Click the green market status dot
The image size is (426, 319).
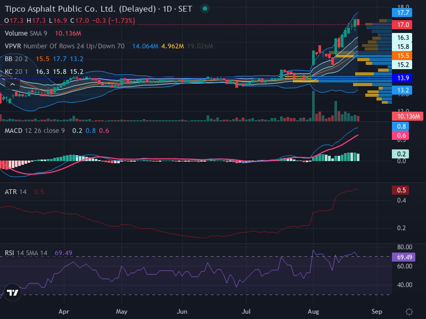(205, 9)
